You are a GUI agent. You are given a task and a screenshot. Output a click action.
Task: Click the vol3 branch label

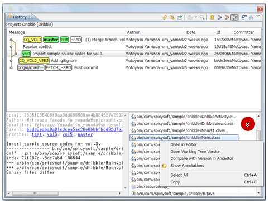[x=26, y=54]
